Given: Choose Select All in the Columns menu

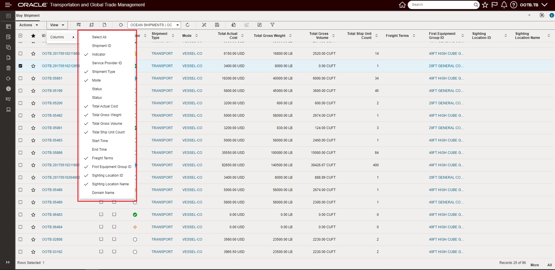Looking at the screenshot, I should click(99, 37).
